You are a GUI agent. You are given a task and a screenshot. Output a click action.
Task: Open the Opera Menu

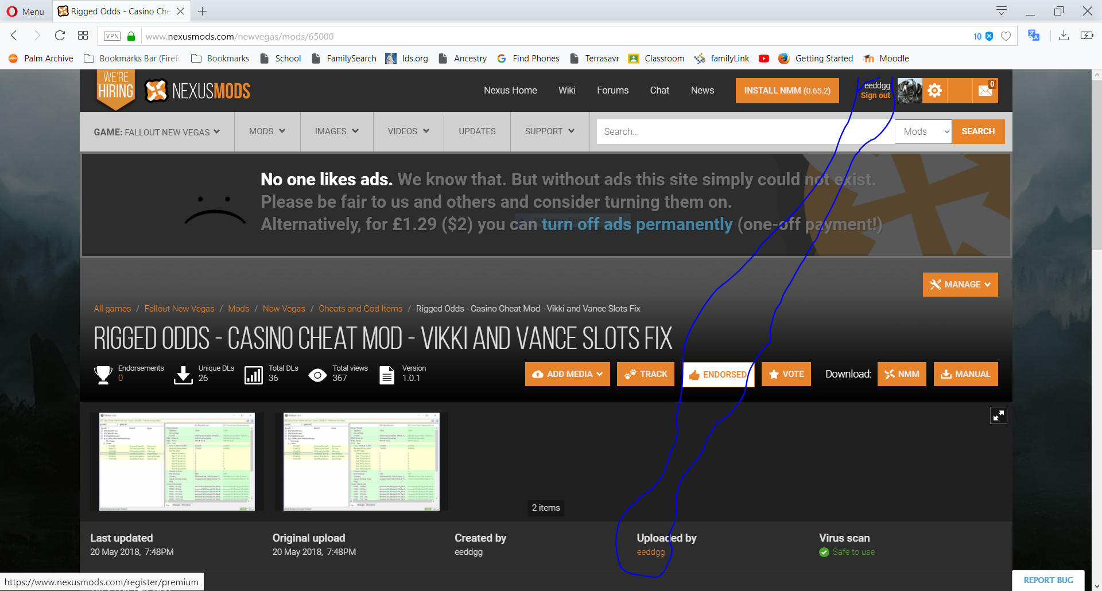point(26,11)
